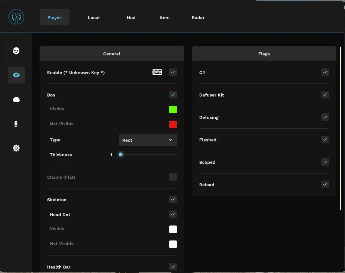Select the eye visuals sidebar icon
Screen dimensions: 345x273
pyautogui.click(x=16, y=75)
